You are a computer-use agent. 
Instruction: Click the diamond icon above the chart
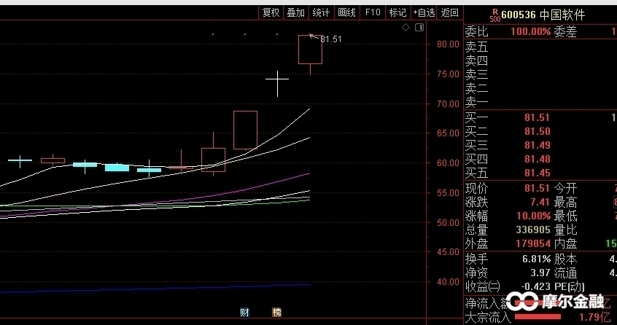point(406,28)
